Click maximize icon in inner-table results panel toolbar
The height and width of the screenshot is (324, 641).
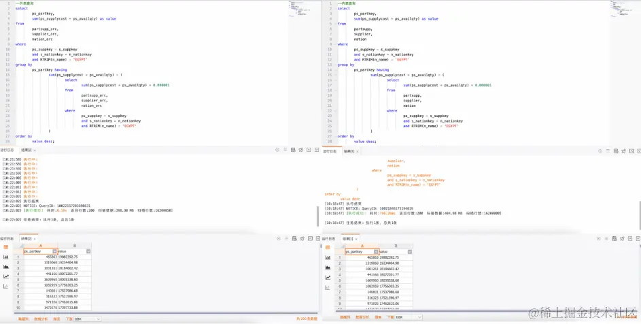[630, 238]
